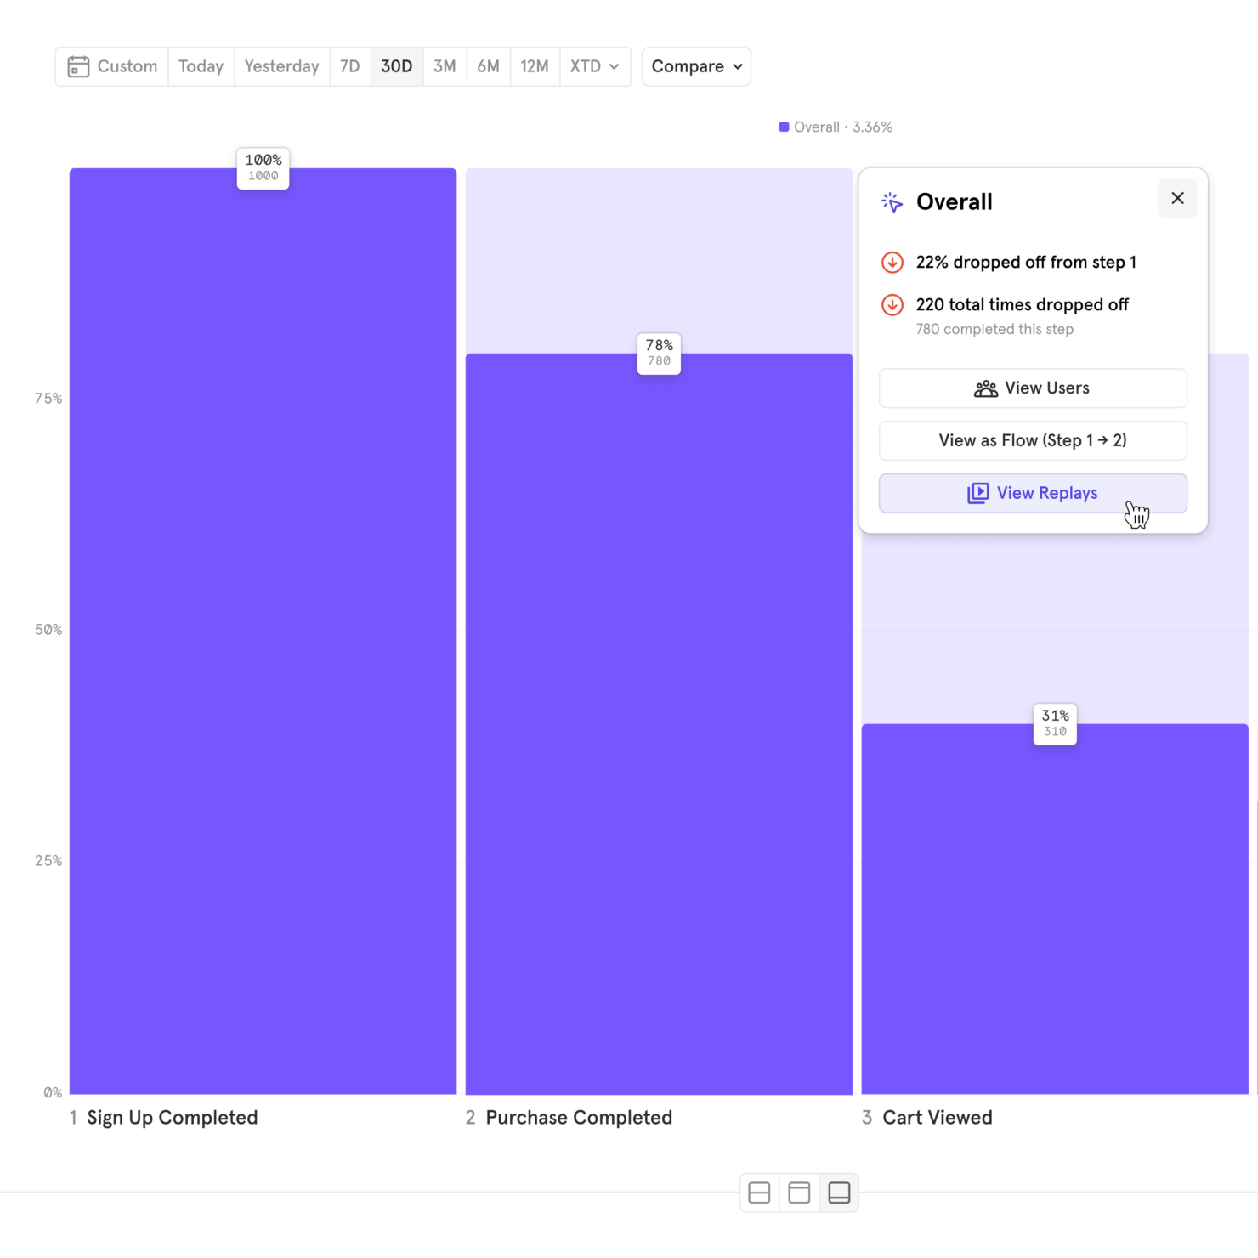This screenshot has width=1258, height=1258.
Task: Select the split horizontal layout icon
Action: pos(759,1193)
